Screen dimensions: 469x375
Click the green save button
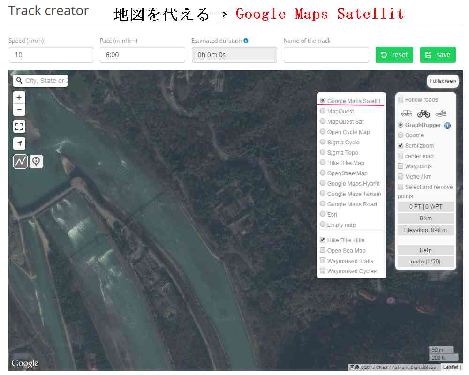[x=438, y=55]
